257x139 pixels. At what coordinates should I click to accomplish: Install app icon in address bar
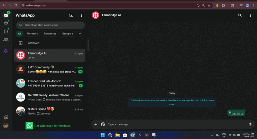pos(198,5)
